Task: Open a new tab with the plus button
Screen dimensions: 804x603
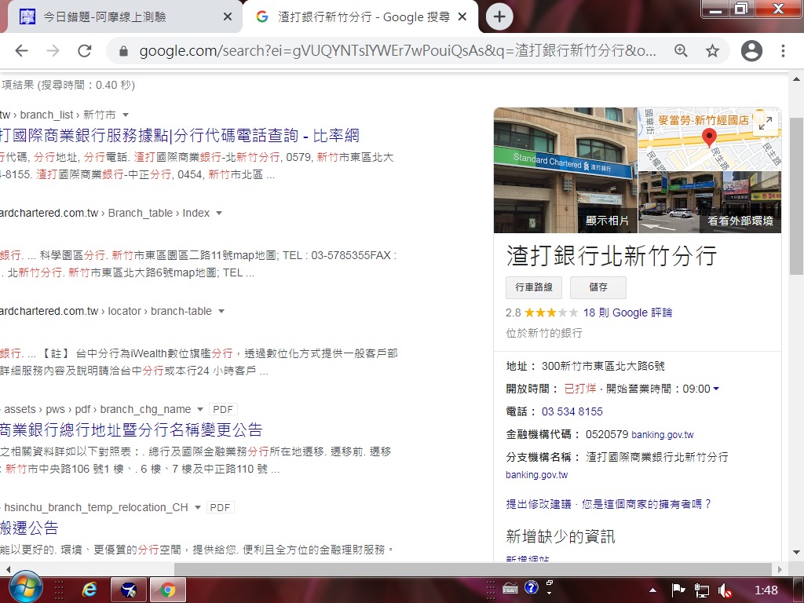Action: [499, 16]
